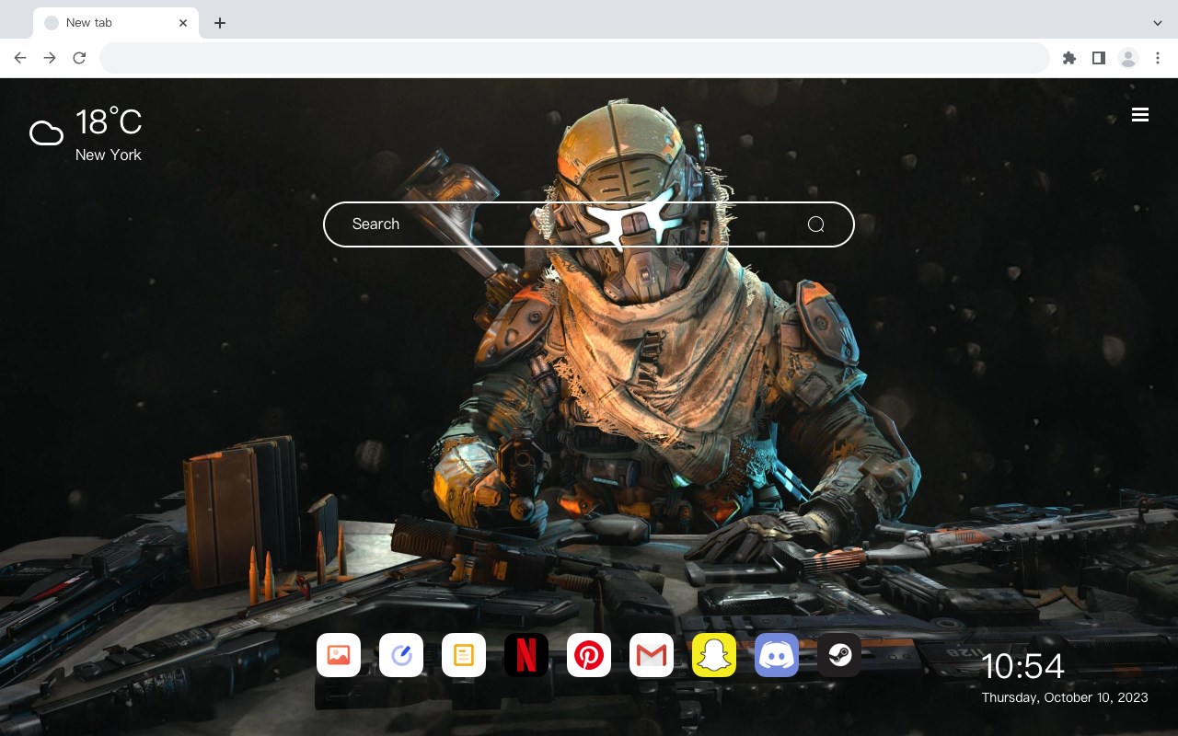Image resolution: width=1178 pixels, height=736 pixels.
Task: Click into the Search field
Action: pos(589,224)
